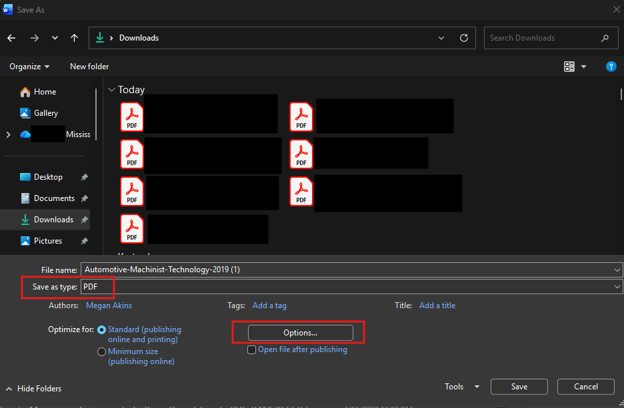Go up one folder level
The height and width of the screenshot is (408, 624).
[x=74, y=38]
